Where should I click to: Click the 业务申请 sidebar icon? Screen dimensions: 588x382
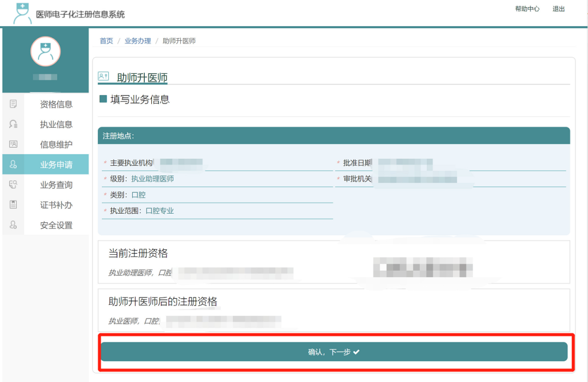14,165
